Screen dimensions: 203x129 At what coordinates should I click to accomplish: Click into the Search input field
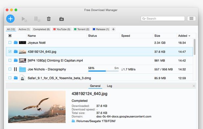(163, 19)
